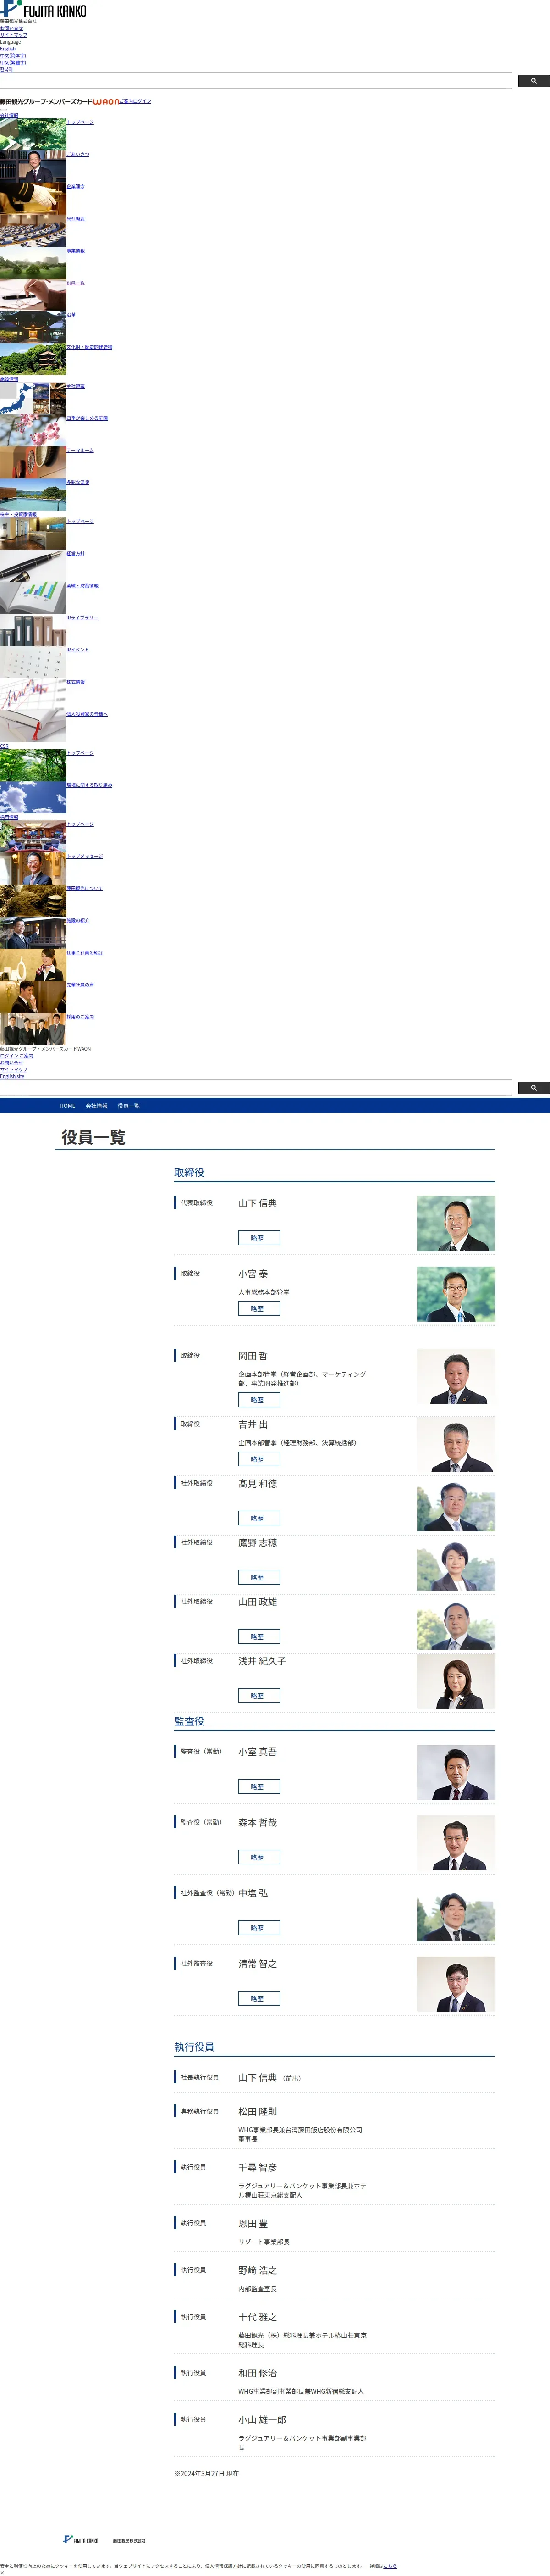
Task: Open the 略歴 button for 清常 智之
Action: coord(258,1999)
